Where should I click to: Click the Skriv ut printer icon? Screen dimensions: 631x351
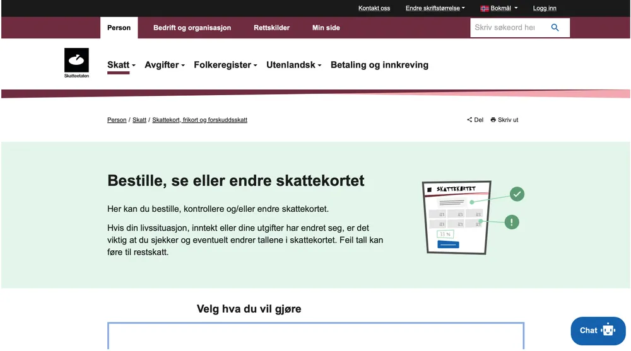coord(493,120)
